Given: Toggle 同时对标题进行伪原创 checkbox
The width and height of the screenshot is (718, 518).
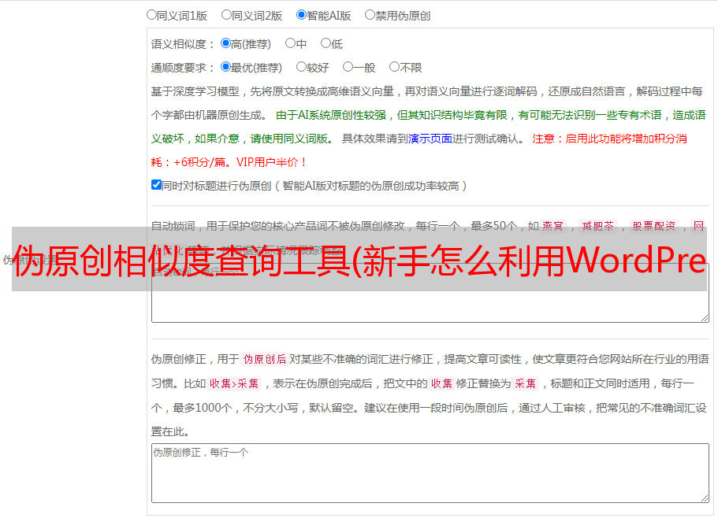Looking at the screenshot, I should coord(156,185).
